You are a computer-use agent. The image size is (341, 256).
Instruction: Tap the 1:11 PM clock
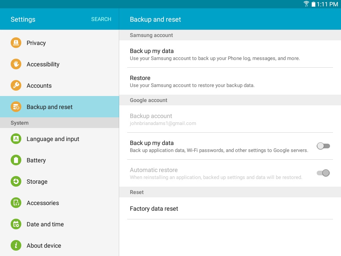[x=327, y=4]
